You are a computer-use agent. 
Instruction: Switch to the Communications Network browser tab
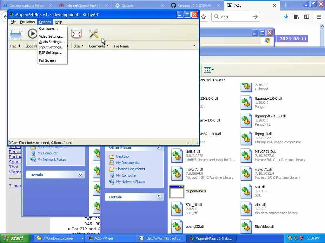point(27,5)
